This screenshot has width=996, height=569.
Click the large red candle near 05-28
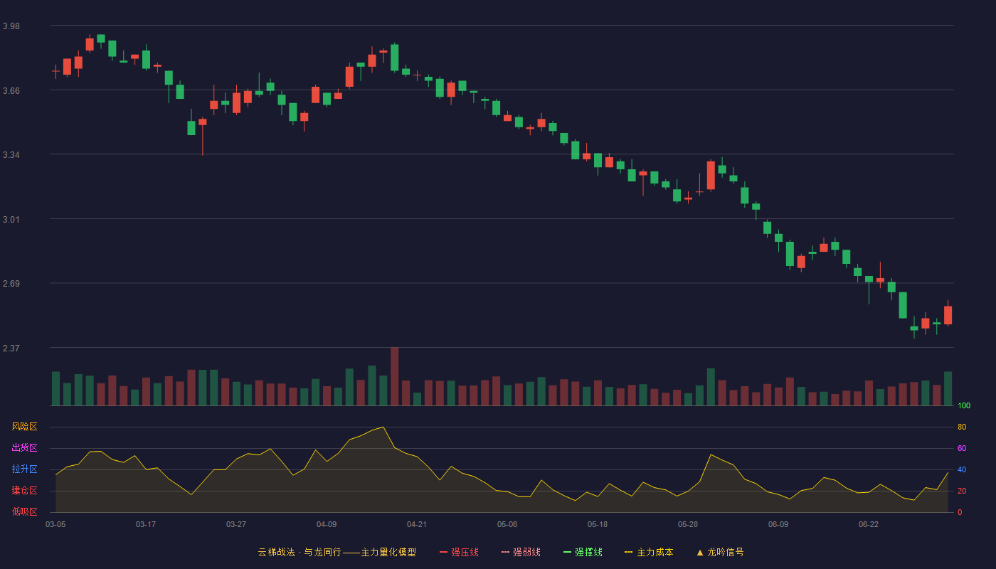click(x=711, y=175)
